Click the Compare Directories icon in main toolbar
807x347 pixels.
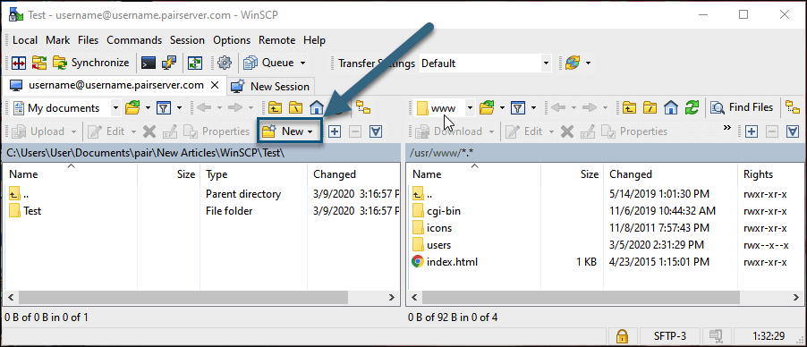point(20,63)
